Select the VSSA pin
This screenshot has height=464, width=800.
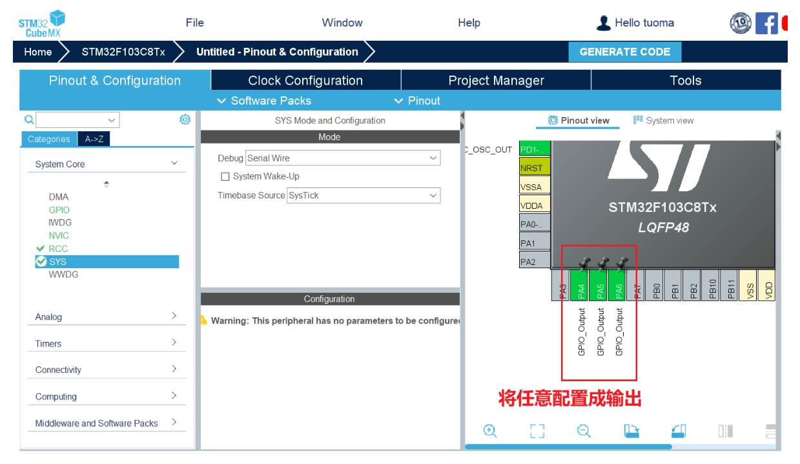pyautogui.click(x=535, y=186)
